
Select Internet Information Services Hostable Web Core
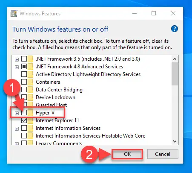point(91,136)
